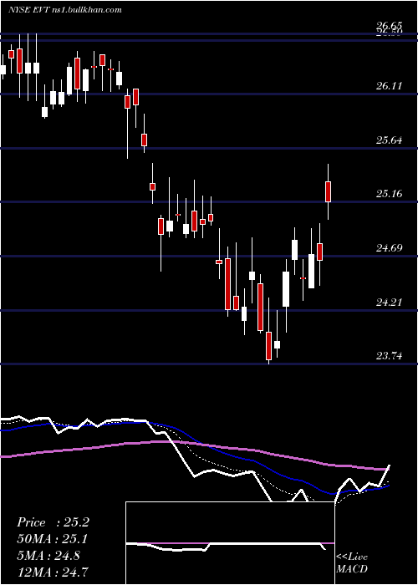Click the Price : 25.2 readout
The height and width of the screenshot is (585, 418).
53,522
